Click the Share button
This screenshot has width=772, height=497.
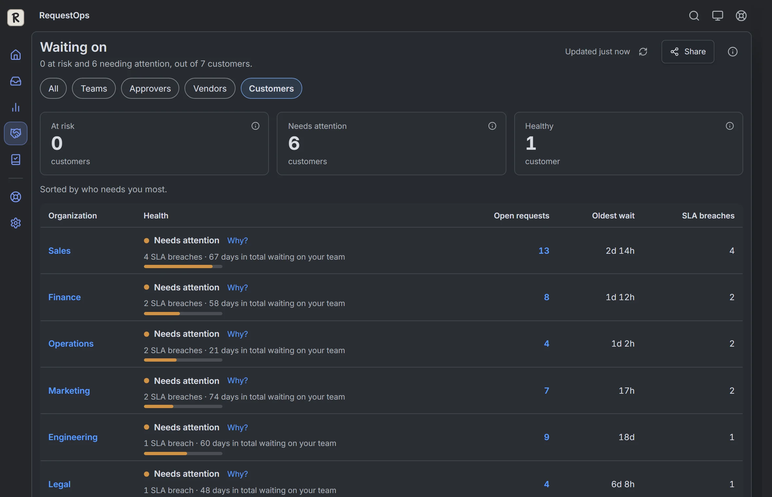688,52
